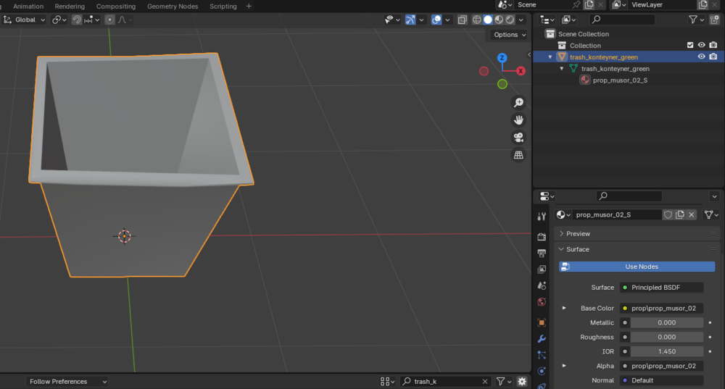Open the Render properties tab icon
Viewport: 725px width, 389px height.
point(542,237)
